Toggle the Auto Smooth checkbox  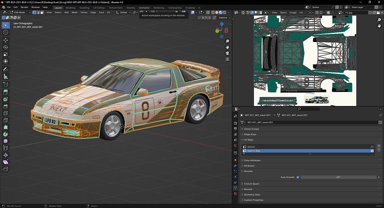[298, 177]
